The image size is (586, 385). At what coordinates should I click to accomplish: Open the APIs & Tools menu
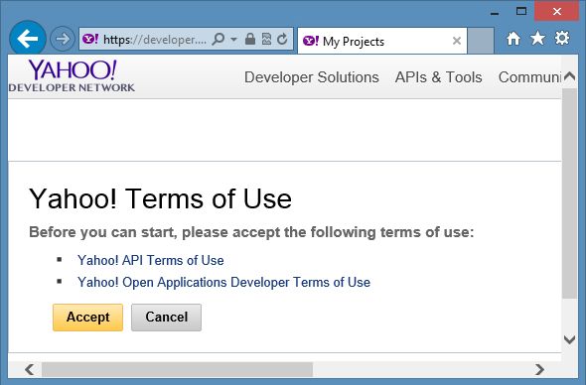(x=438, y=77)
